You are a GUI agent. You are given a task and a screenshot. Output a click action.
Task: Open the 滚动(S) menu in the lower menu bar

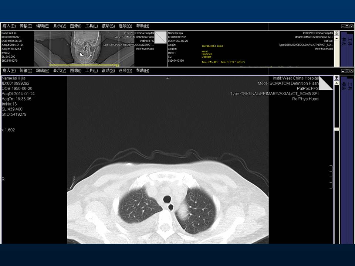(108, 70)
